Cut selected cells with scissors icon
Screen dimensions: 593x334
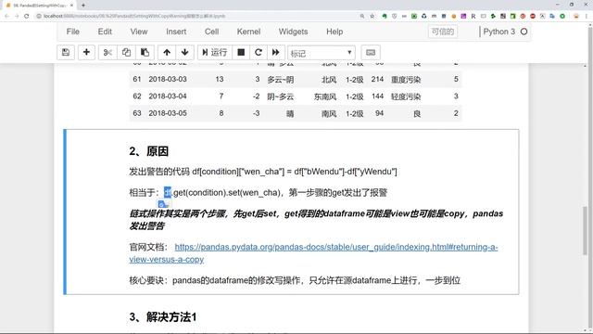point(107,52)
